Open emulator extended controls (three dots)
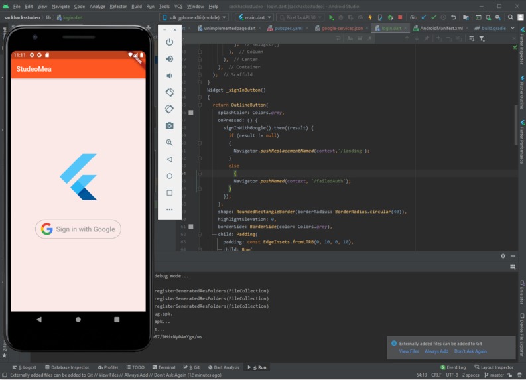Image resolution: width=526 pixels, height=380 pixels. point(169,210)
